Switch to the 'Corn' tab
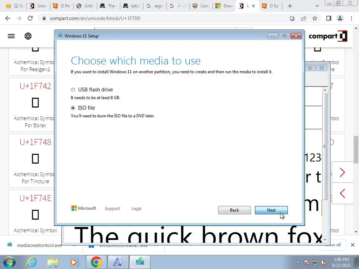Image resolution: width=359 pixels, height=269 pixels. click(201, 6)
